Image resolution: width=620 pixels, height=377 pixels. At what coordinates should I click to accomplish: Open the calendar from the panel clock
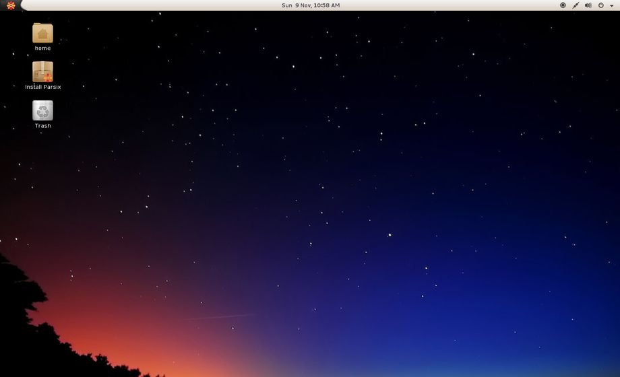(x=311, y=5)
